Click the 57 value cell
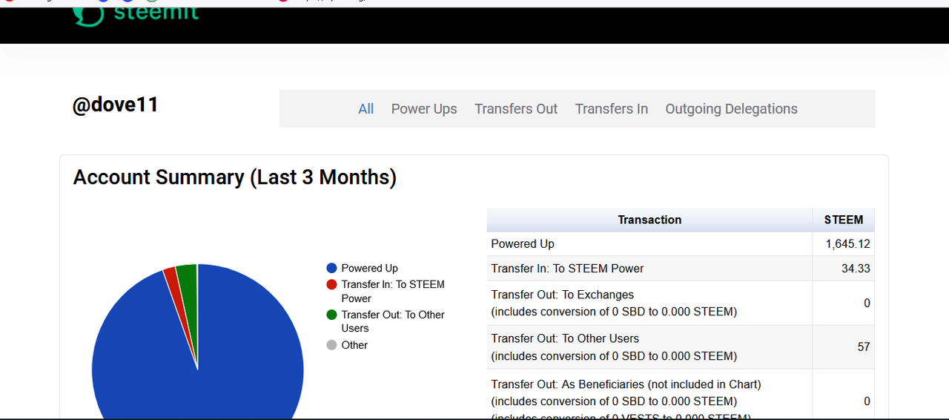Image resolution: width=949 pixels, height=420 pixels. pyautogui.click(x=844, y=347)
